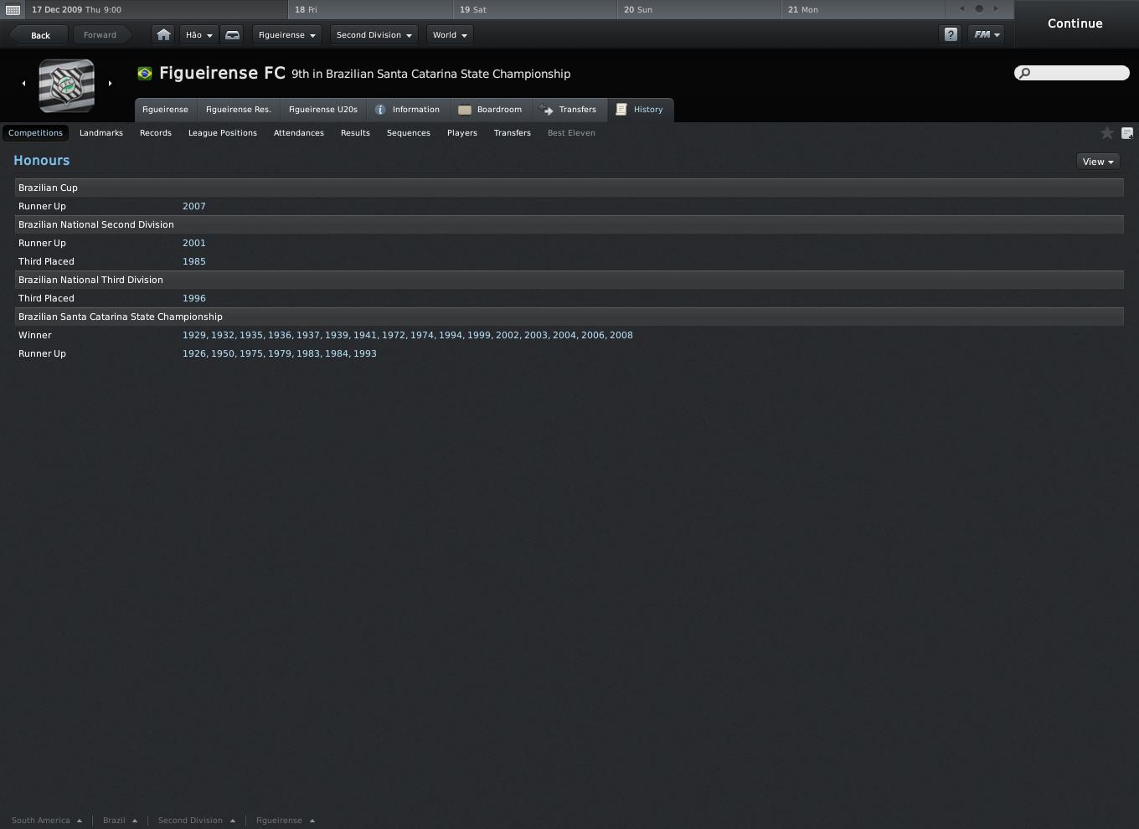Screen dimensions: 1139x829
Task: Step the date bar back with left arrow
Action: tap(961, 9)
